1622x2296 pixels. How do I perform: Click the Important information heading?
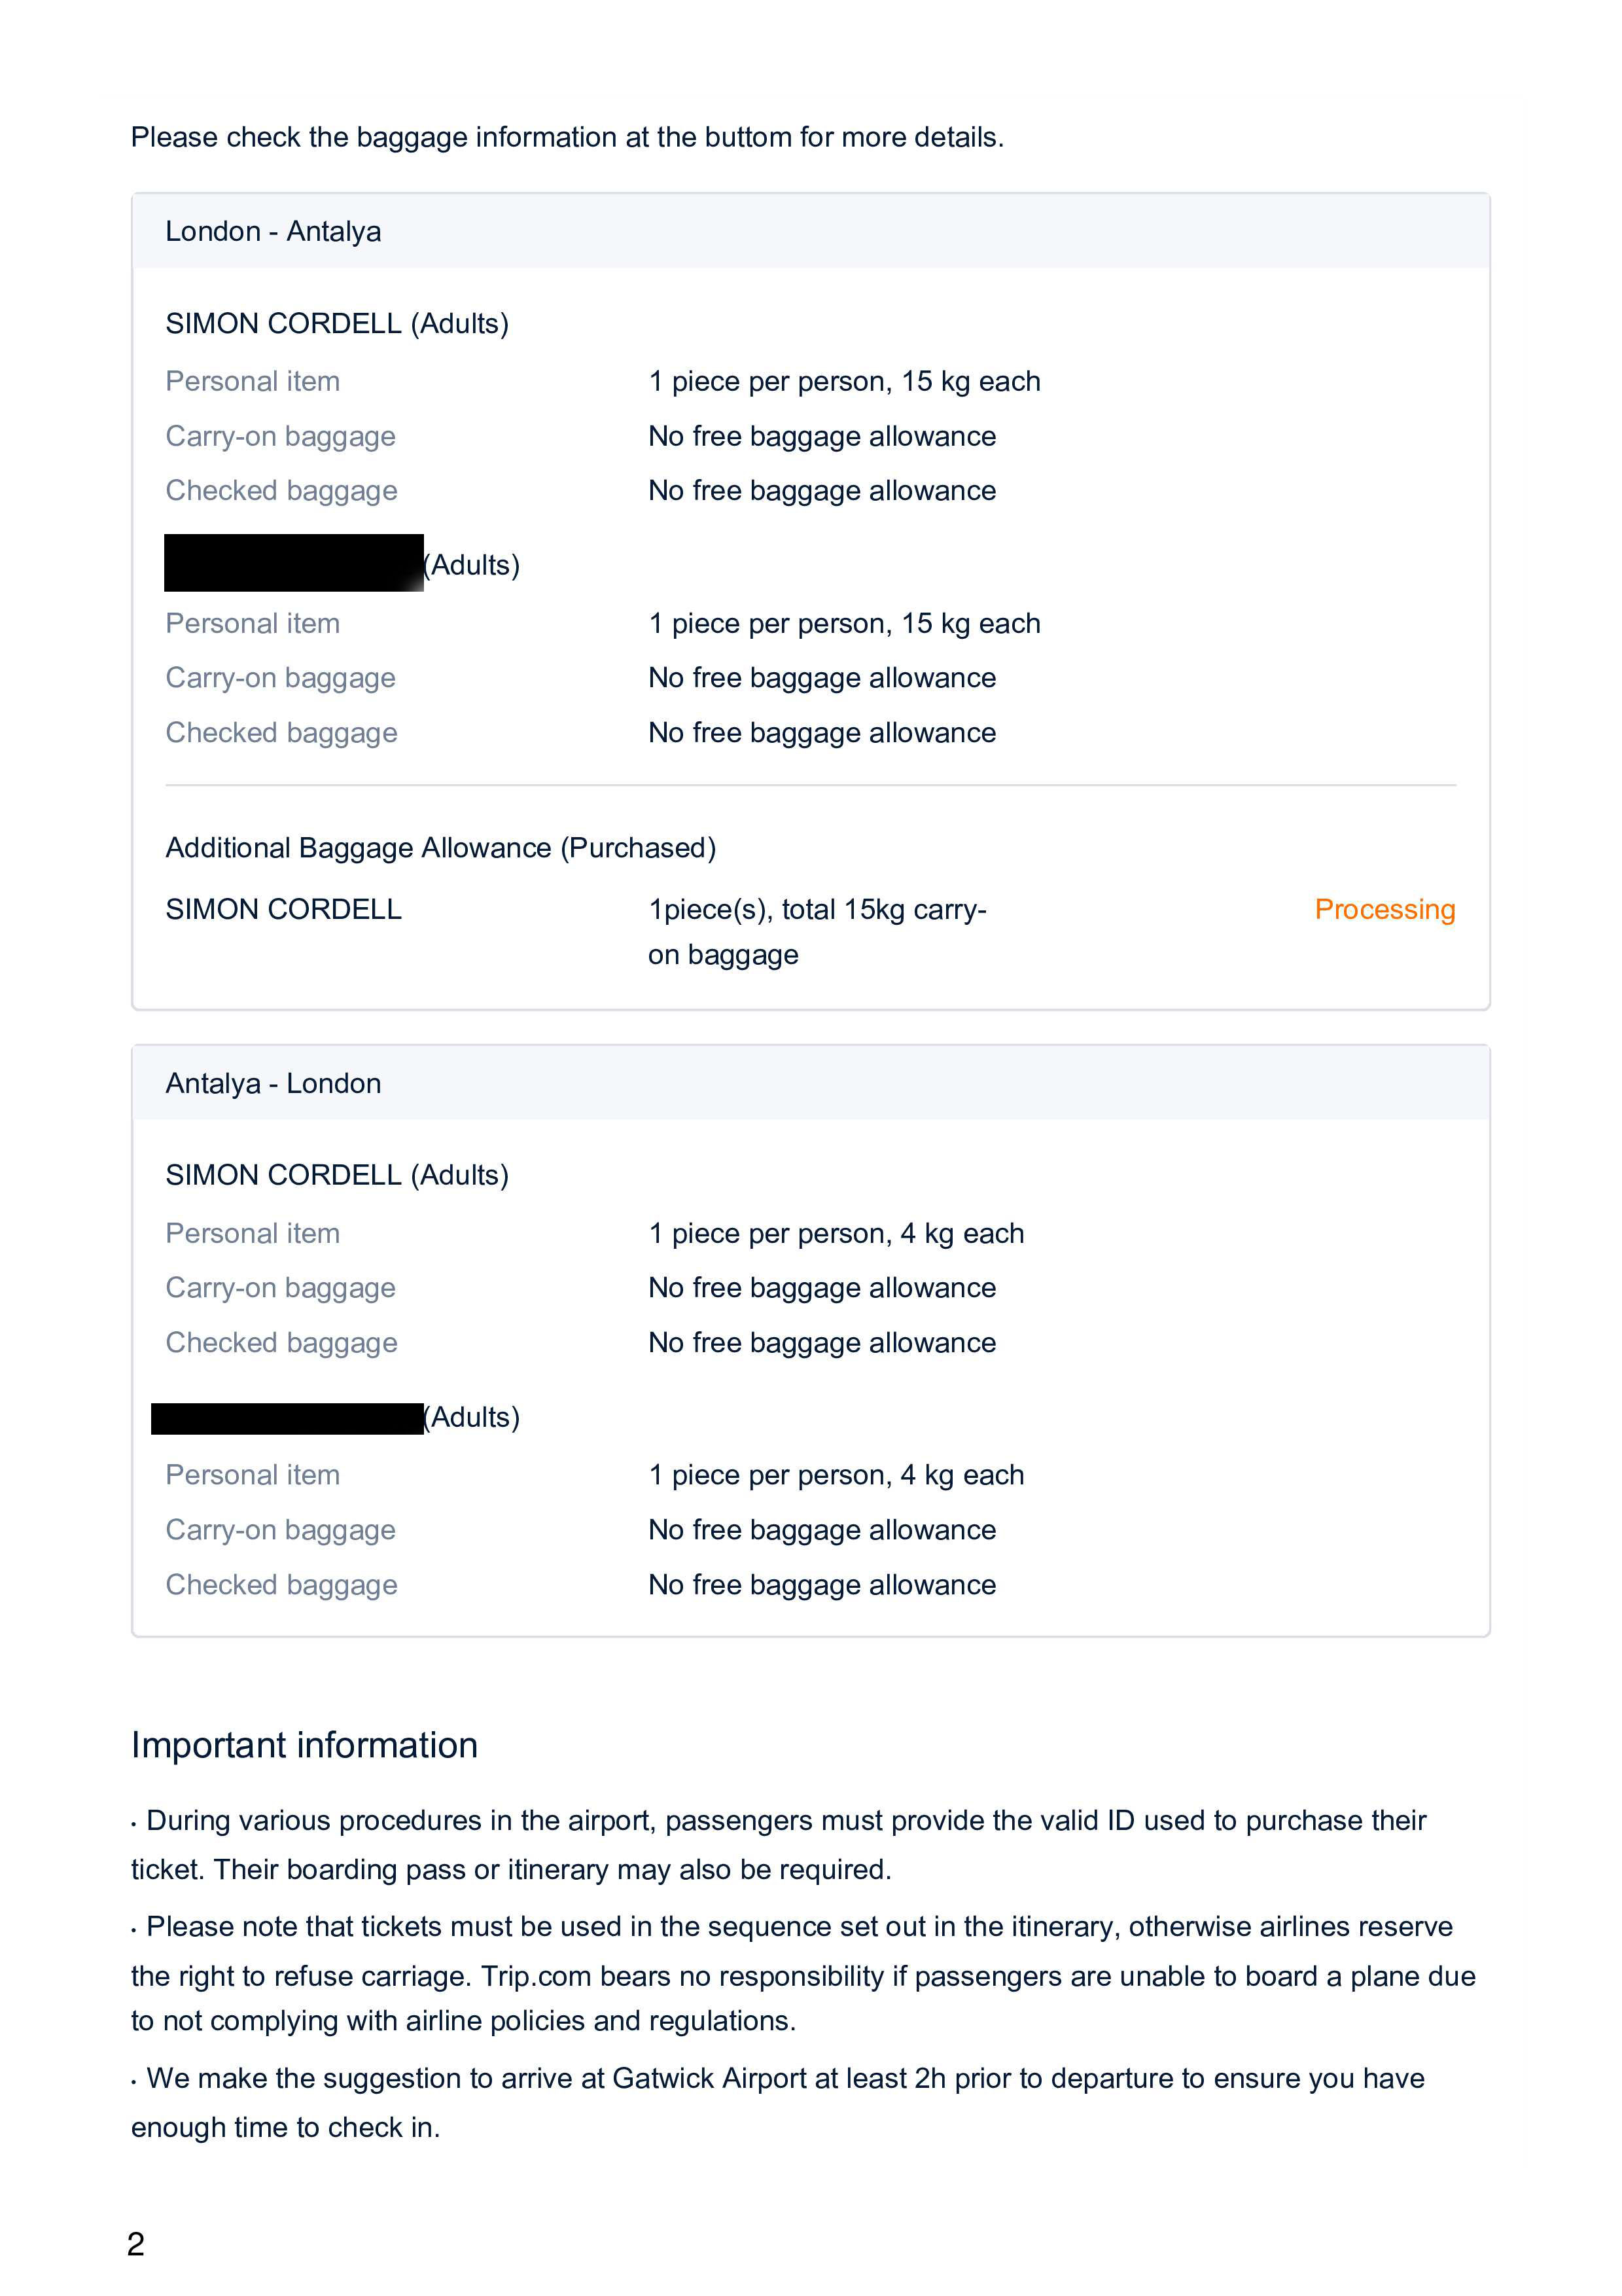[304, 1745]
